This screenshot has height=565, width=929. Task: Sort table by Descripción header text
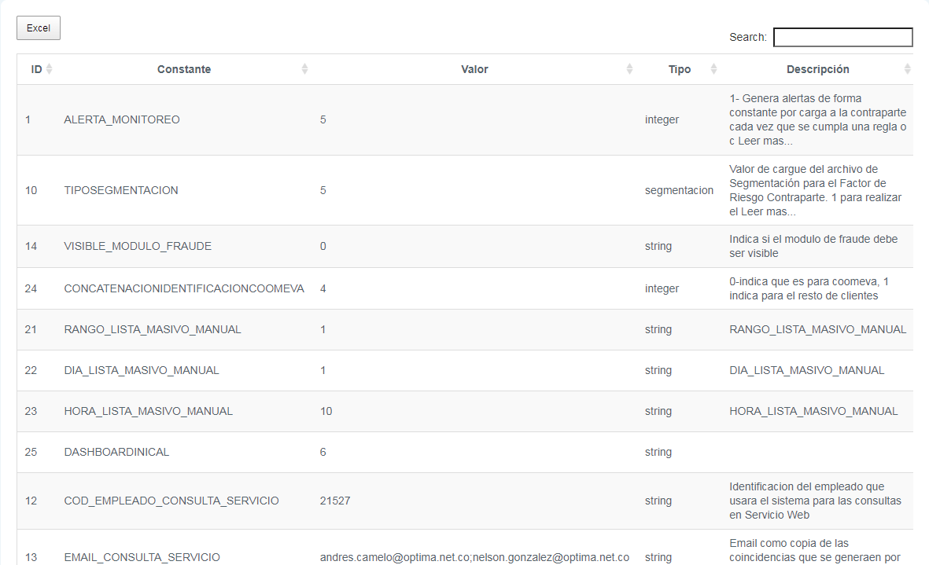(x=817, y=69)
